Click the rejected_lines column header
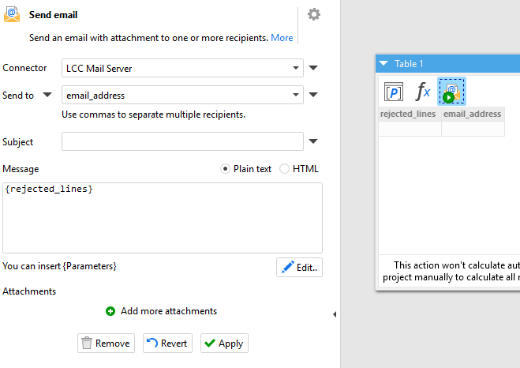The image size is (520, 368). [408, 114]
